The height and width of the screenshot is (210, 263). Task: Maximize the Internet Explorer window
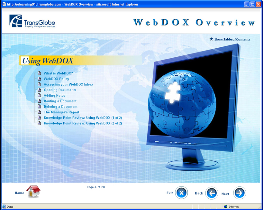tap(252, 4)
